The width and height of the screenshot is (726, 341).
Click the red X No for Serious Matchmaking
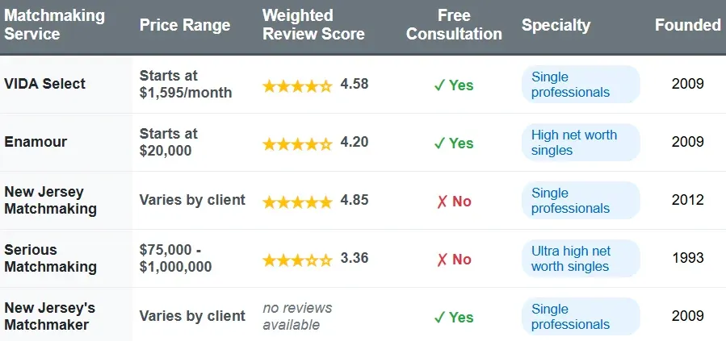[454, 260]
